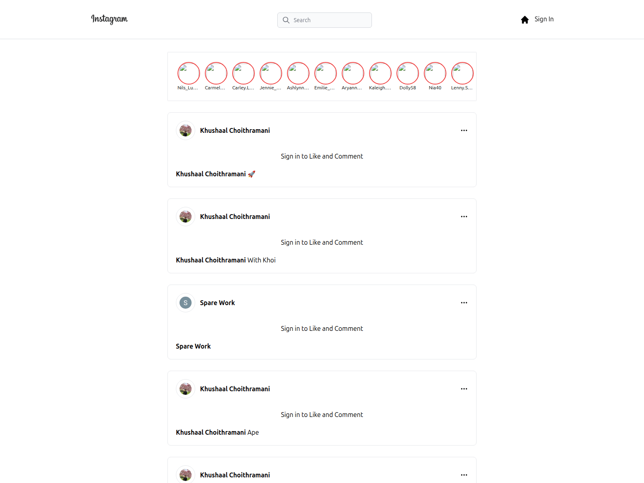Screen dimensions: 644x483
Task: Click avatar on the Ape post
Action: pyautogui.click(x=186, y=389)
